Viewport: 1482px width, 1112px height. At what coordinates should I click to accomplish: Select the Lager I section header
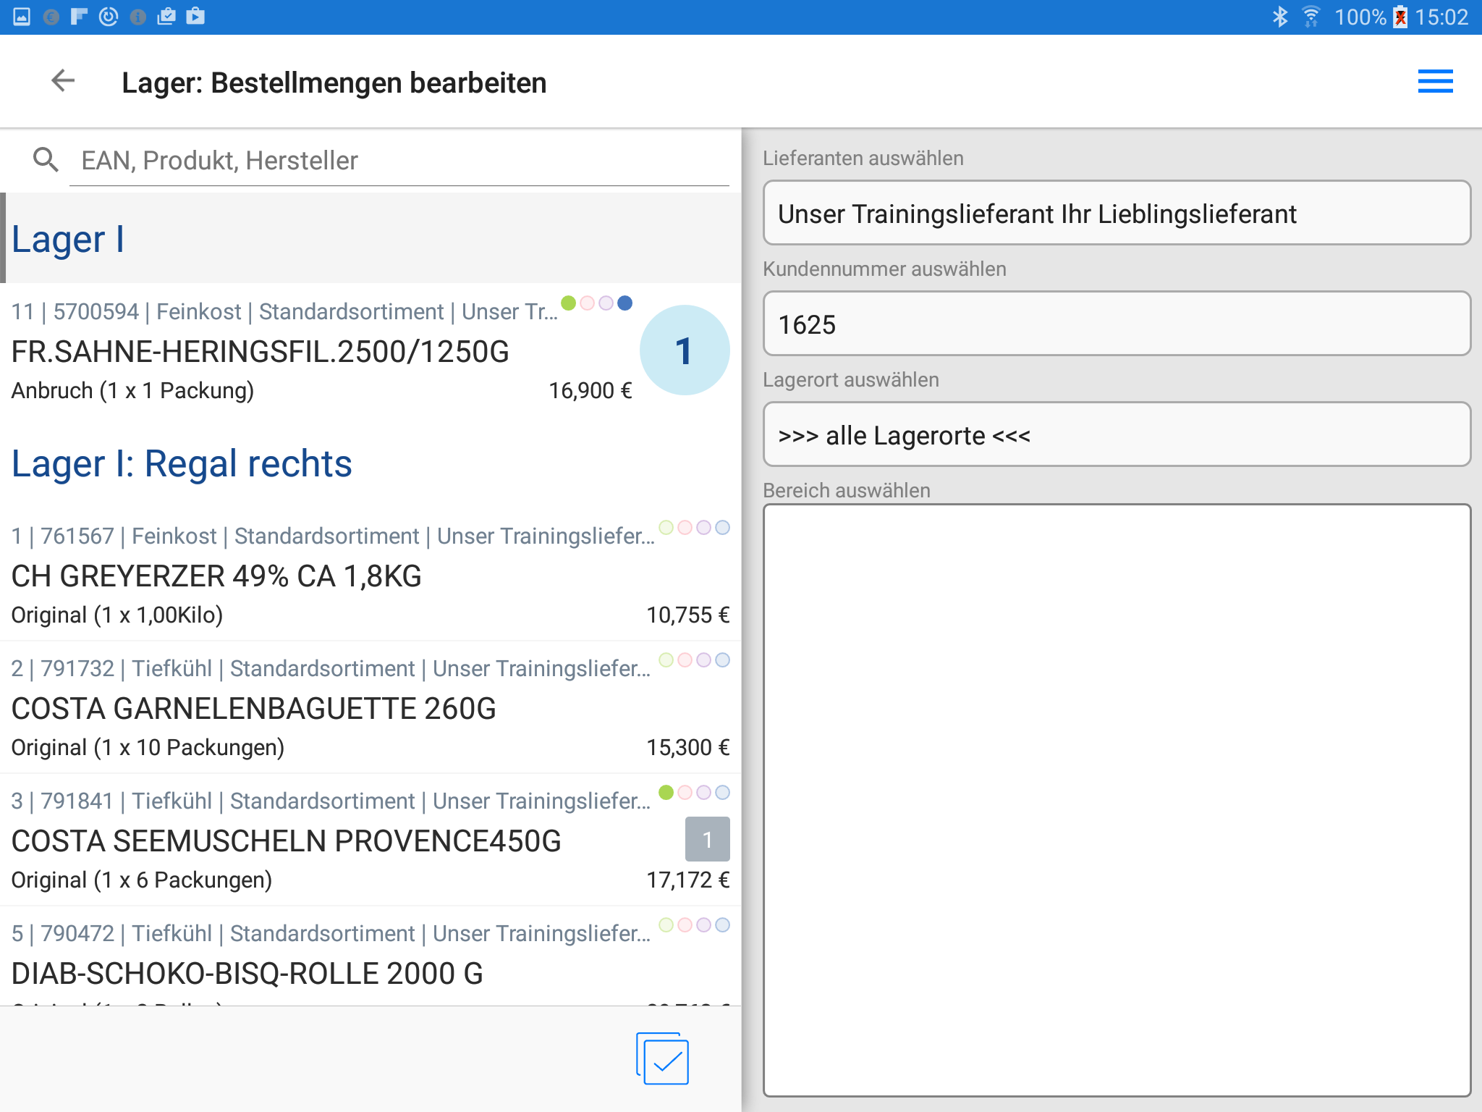68,239
